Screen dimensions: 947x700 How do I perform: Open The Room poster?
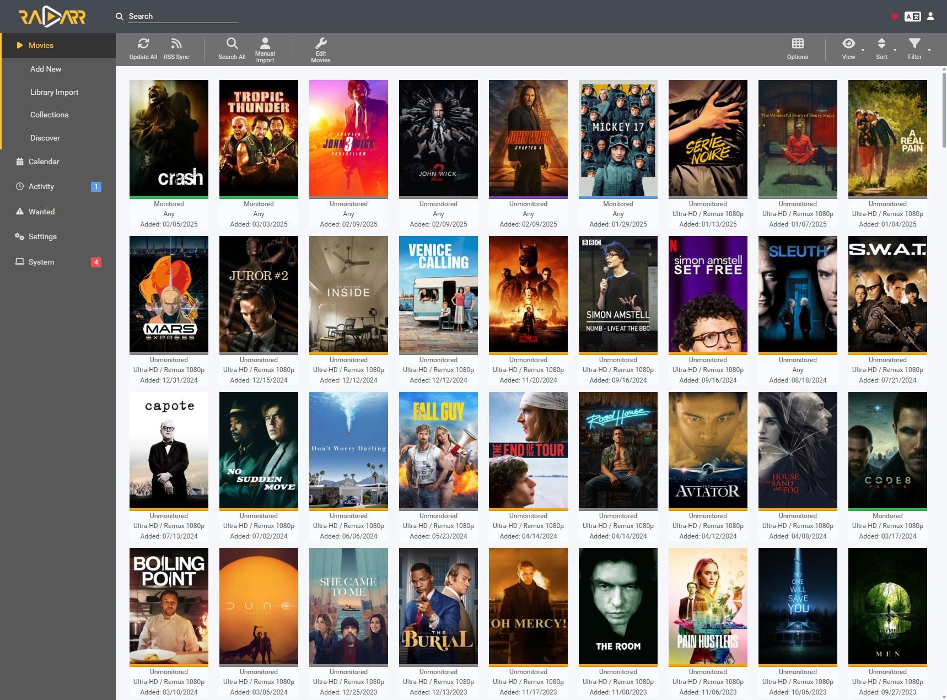[x=618, y=606]
